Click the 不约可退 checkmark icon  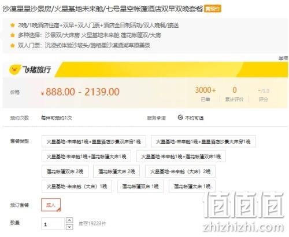coord(180,117)
